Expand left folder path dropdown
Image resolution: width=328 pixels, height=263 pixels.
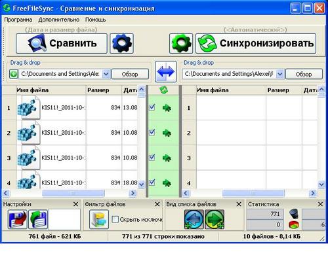coord(106,74)
